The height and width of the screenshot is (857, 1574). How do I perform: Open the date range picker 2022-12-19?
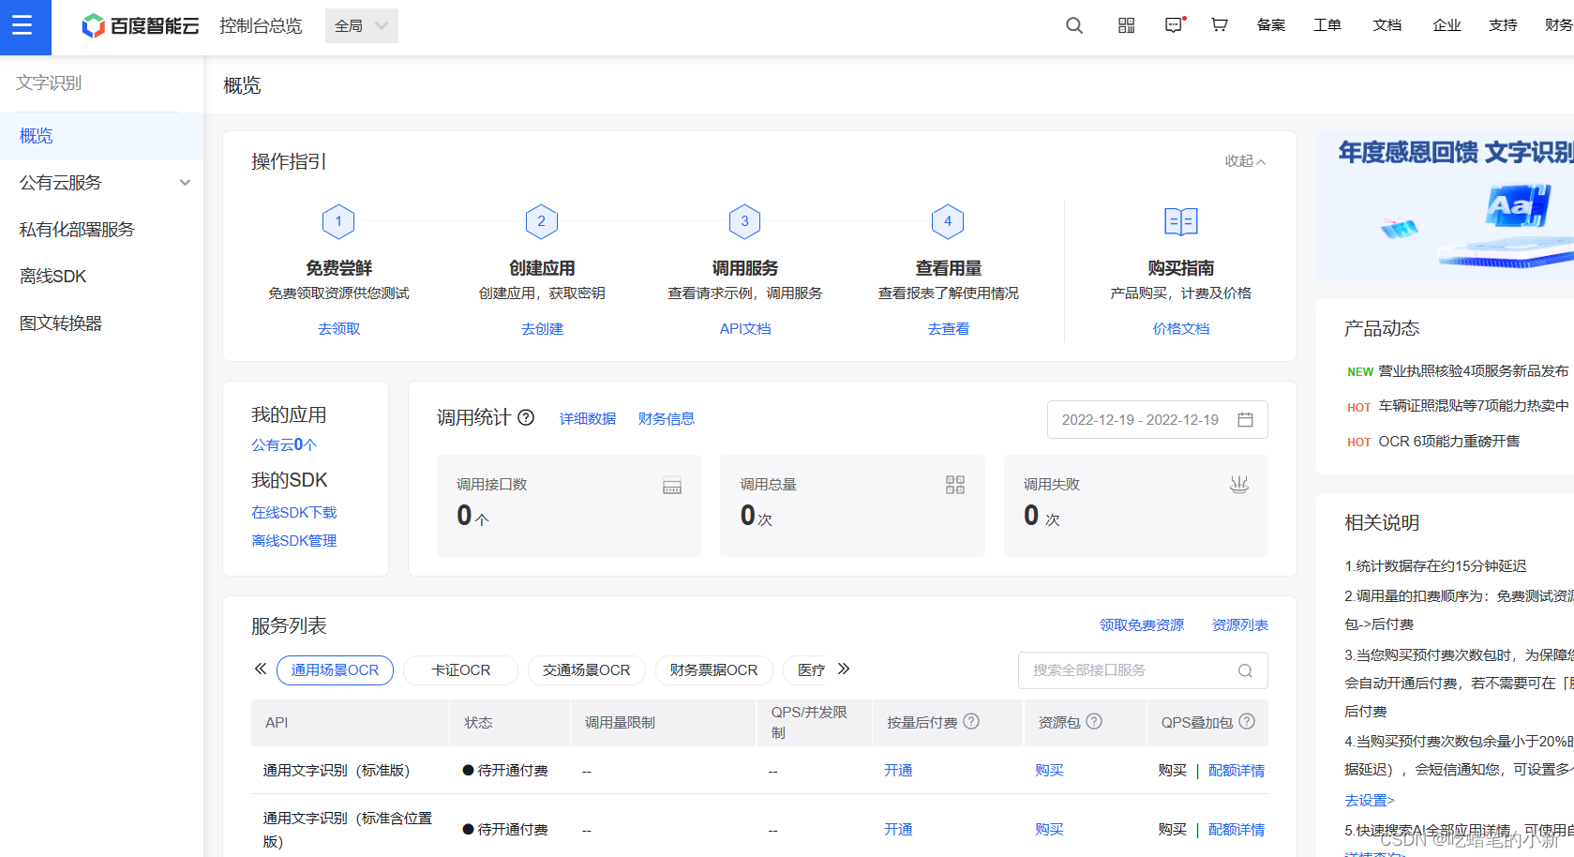coord(1157,419)
